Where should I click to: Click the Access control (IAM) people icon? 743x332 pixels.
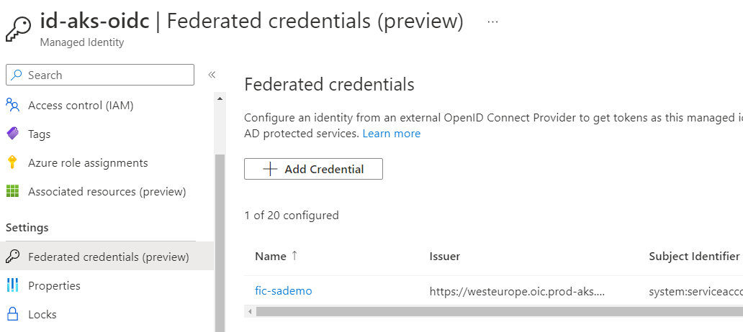[x=12, y=106]
